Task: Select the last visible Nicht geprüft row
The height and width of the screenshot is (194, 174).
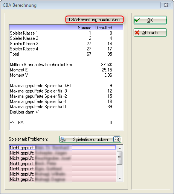Action: (63, 179)
